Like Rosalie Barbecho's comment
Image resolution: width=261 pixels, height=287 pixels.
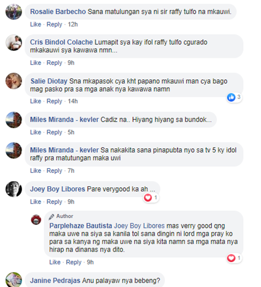click(35, 24)
